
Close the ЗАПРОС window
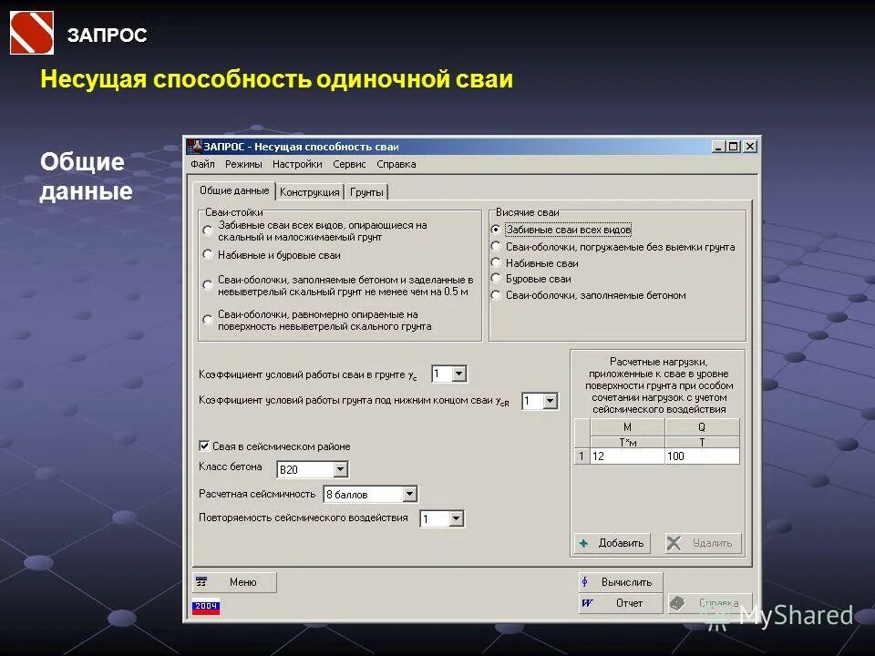(750, 147)
